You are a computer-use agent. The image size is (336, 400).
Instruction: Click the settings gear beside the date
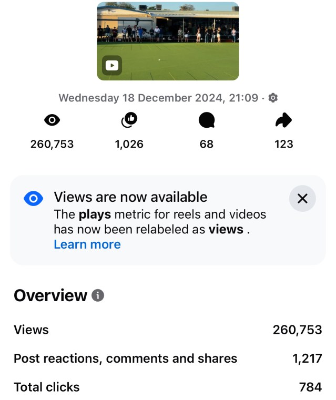273,98
